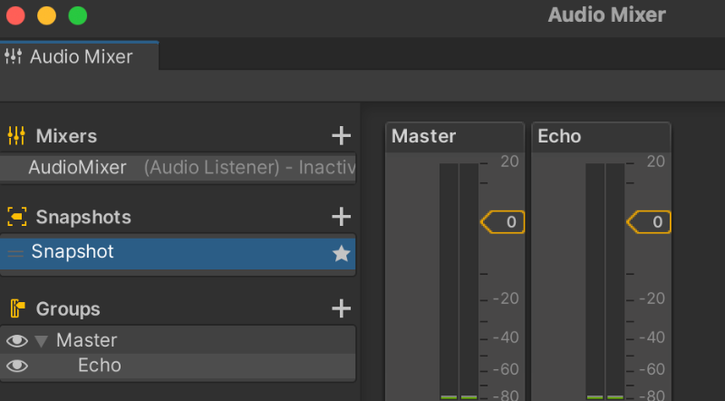Click the star icon on Snapshot row

pyautogui.click(x=341, y=254)
